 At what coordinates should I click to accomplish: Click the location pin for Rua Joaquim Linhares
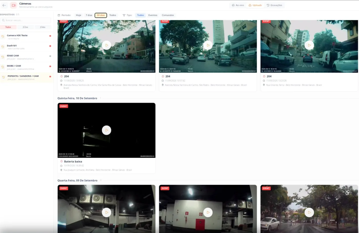(61, 170)
